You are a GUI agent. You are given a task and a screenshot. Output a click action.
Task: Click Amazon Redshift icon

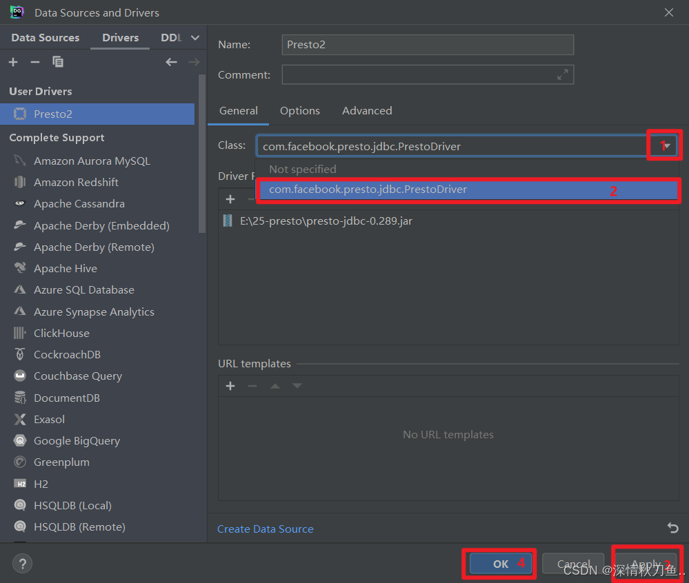[20, 182]
